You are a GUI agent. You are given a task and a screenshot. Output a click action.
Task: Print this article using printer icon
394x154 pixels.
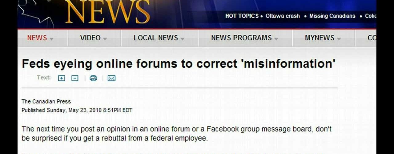pyautogui.click(x=93, y=78)
